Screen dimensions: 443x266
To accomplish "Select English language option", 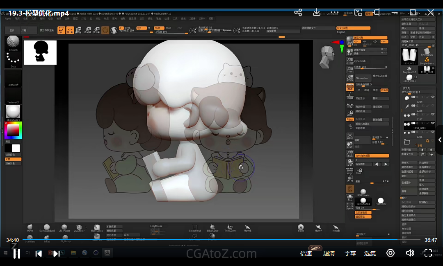I will (341, 32).
